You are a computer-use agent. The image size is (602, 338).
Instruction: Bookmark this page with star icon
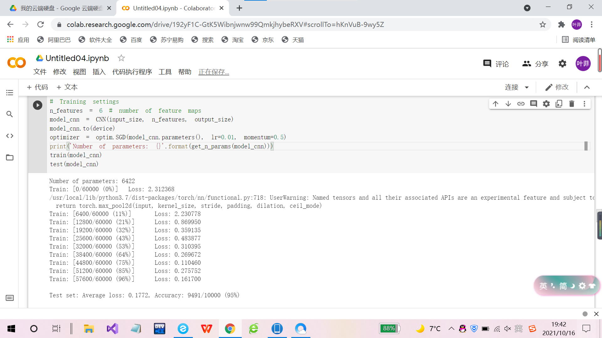point(543,24)
